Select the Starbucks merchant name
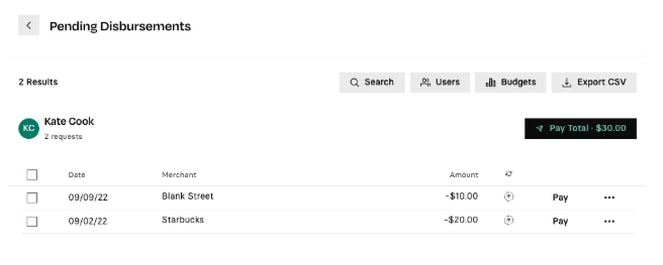This screenshot has height=265, width=663. click(183, 220)
